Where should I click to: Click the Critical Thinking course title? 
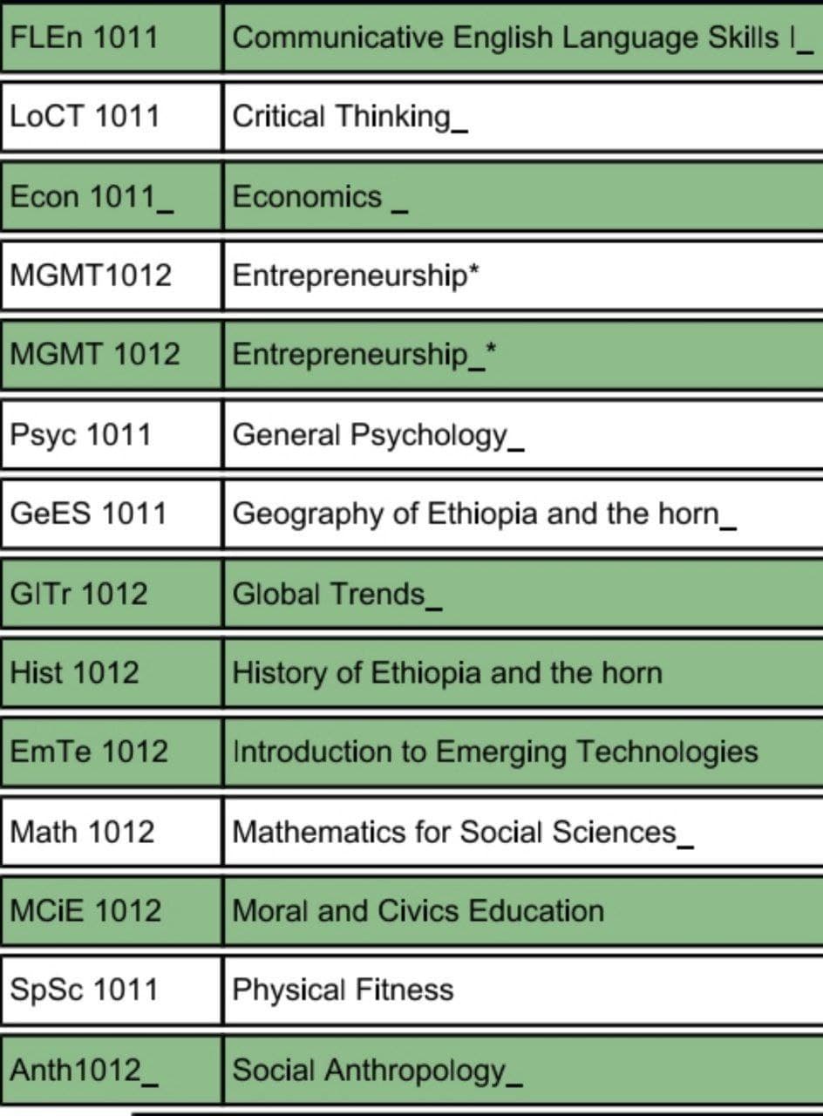click(x=350, y=117)
